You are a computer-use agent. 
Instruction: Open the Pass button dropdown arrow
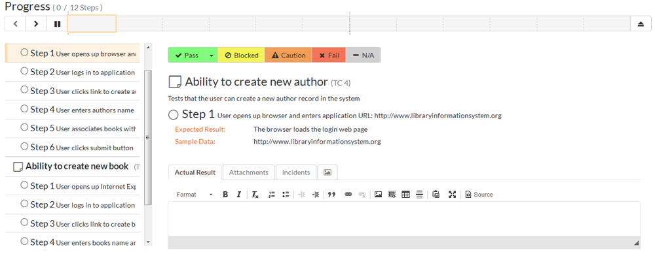pyautogui.click(x=211, y=55)
